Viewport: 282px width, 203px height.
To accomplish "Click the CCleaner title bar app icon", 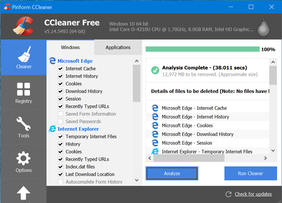I will (7, 7).
